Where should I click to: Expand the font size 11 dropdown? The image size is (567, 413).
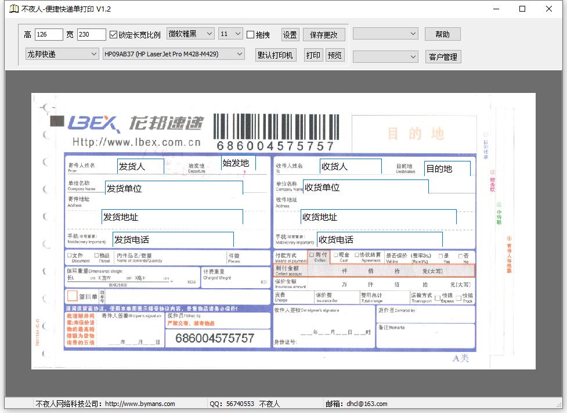[230, 34]
